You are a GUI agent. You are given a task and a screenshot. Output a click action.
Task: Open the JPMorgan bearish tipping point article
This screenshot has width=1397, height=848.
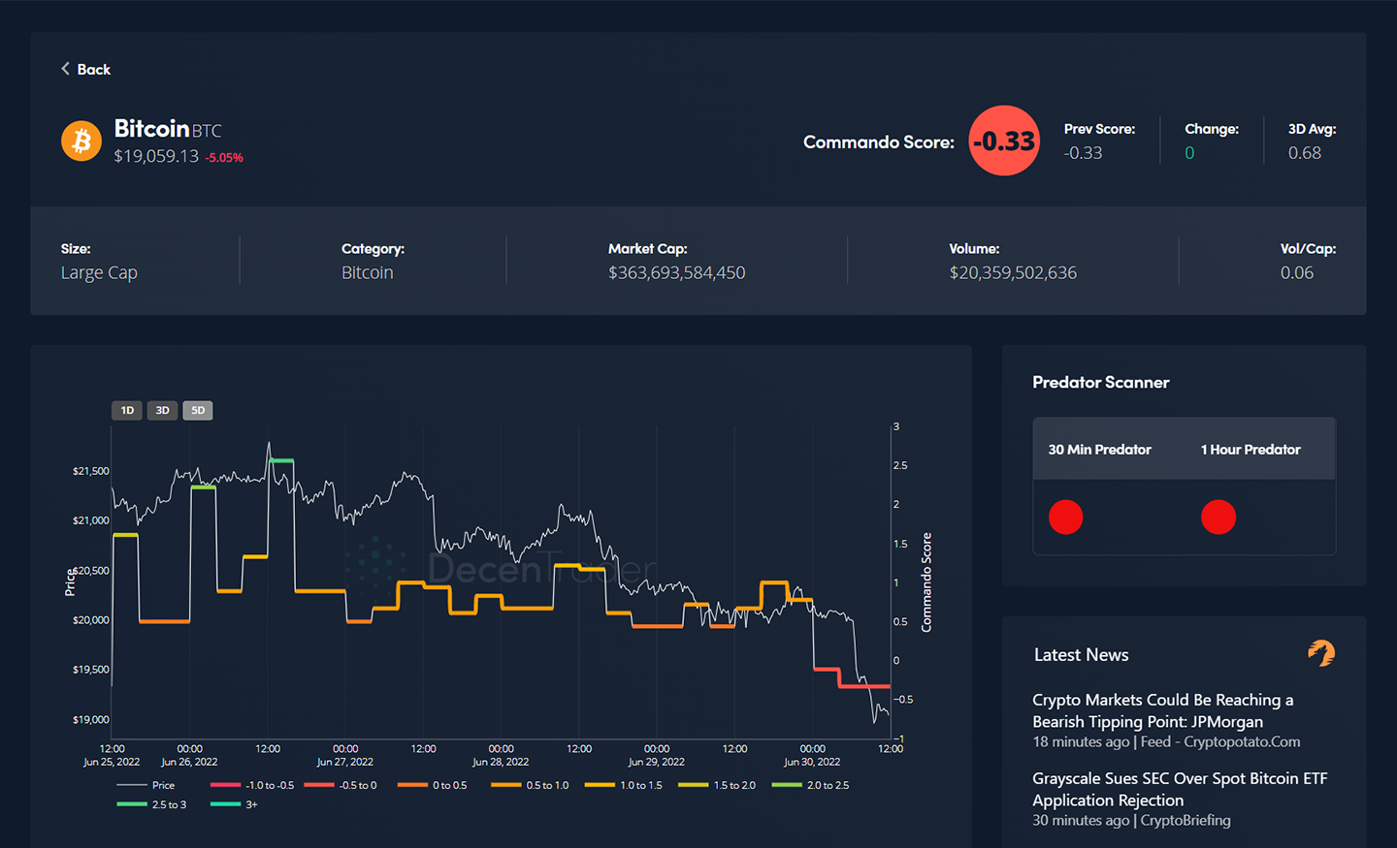pyautogui.click(x=1162, y=710)
